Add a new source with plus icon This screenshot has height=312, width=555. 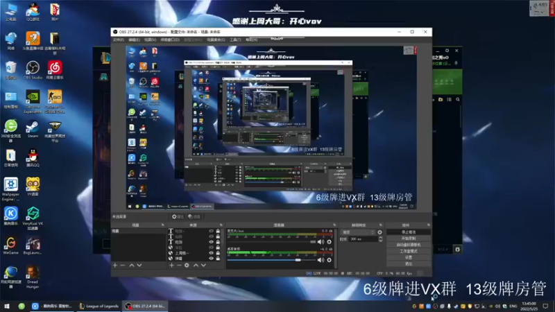click(171, 265)
